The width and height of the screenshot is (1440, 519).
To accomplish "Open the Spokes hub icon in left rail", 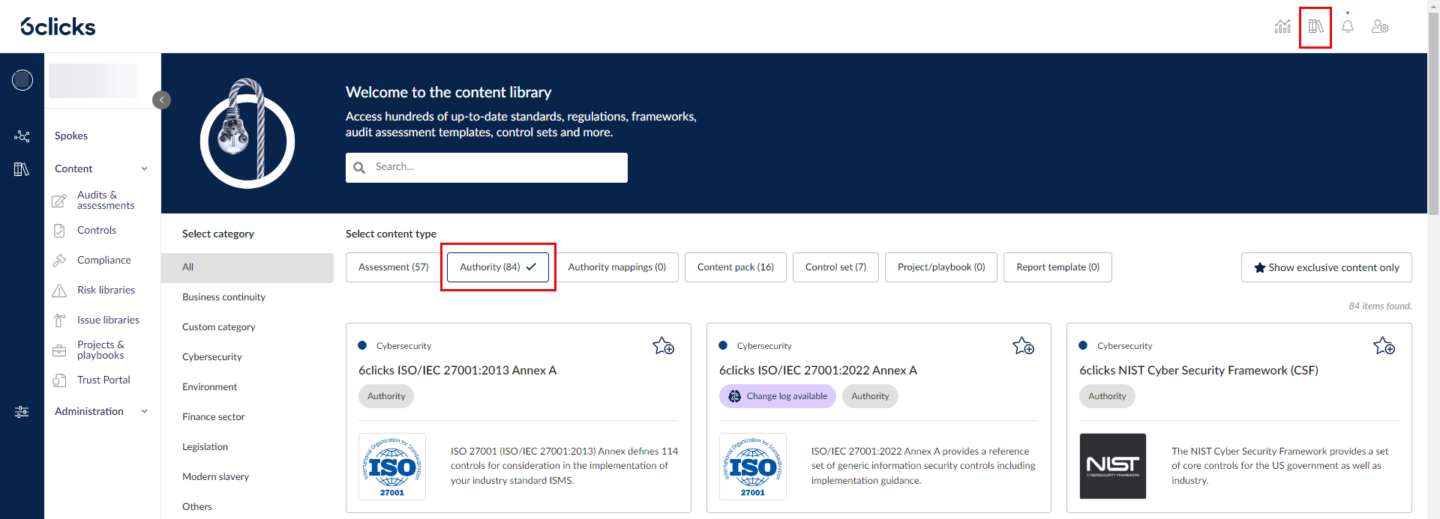I will (22, 136).
